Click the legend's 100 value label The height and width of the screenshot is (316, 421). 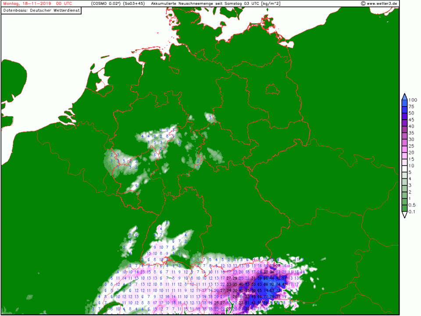[414, 100]
